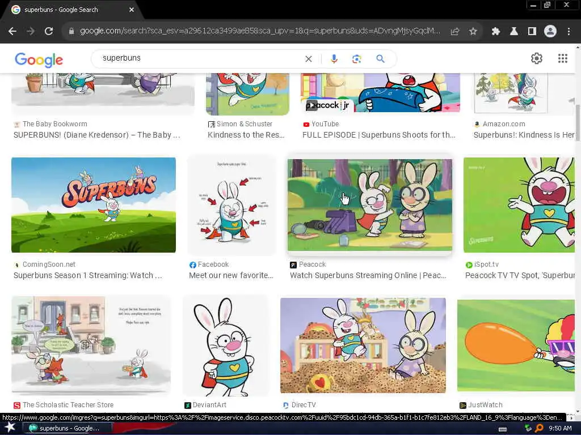Screen dimensions: 581x435
Task: Open Chrome Labs flask icon
Action: coord(514,32)
